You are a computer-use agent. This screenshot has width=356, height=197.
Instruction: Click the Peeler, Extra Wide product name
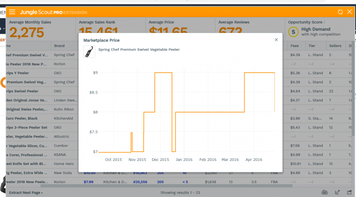[27, 173]
